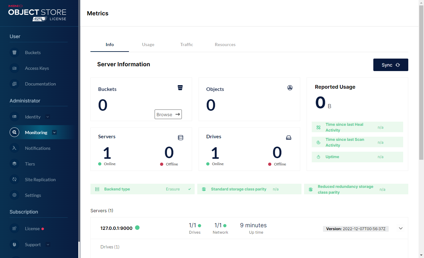Screen dimensions: 424x258
Task: Click the 1/1 Drives value
Action: pos(192,225)
